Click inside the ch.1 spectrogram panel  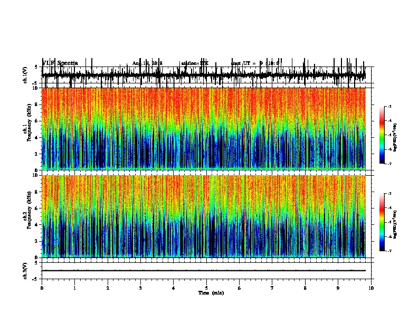[x=203, y=129]
